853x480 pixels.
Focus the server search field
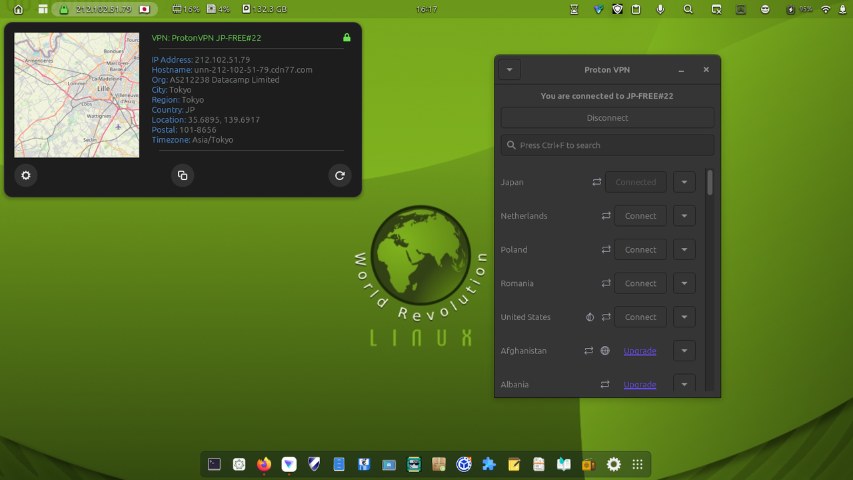tap(607, 145)
